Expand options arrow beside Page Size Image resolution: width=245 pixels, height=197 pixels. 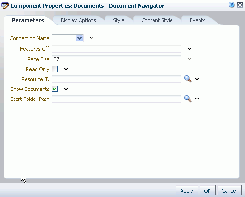189,59
